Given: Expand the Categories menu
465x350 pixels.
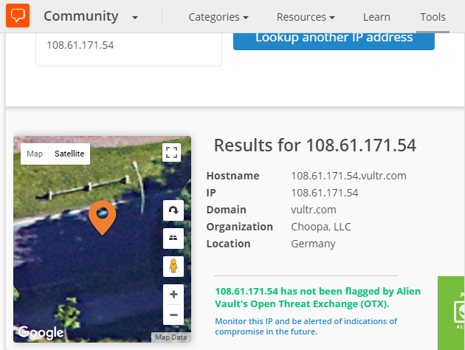Looking at the screenshot, I should (218, 17).
